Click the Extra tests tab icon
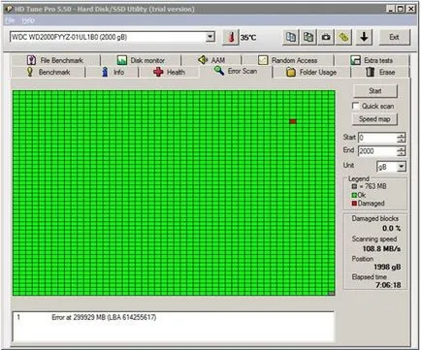This screenshot has height=350, width=421. click(355, 60)
